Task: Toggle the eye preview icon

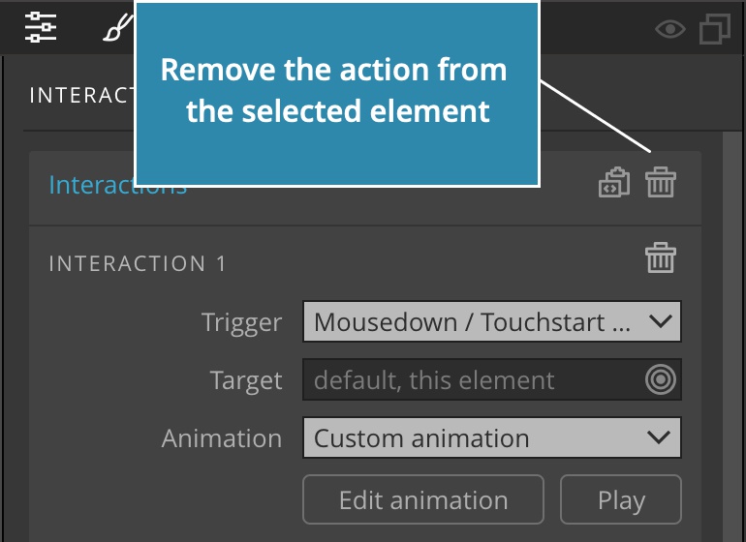Action: coord(669,29)
